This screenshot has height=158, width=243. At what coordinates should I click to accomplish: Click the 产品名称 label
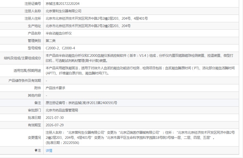(x=34, y=33)
